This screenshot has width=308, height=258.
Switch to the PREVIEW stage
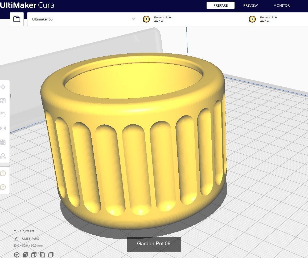250,5
